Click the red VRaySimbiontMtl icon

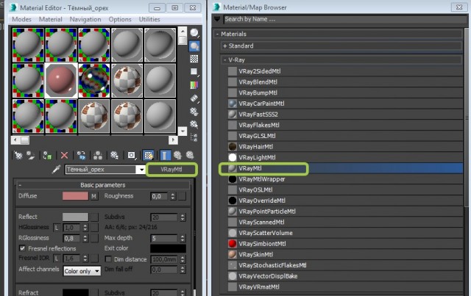(x=233, y=244)
